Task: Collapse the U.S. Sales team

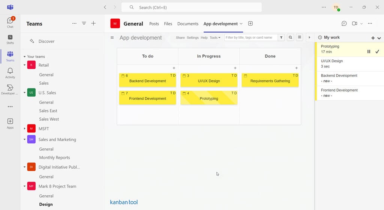Action: (24, 93)
